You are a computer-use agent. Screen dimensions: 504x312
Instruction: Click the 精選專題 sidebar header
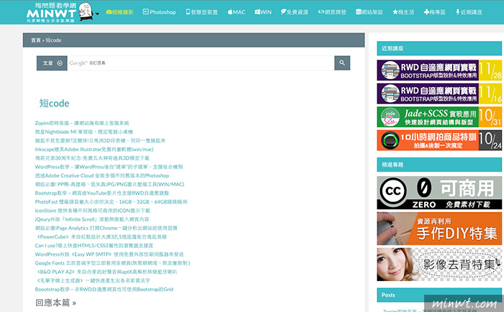point(439,165)
